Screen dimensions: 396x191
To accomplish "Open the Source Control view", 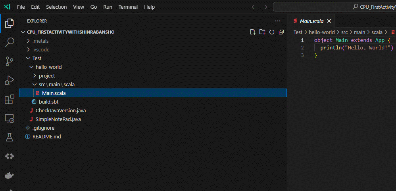I will pyautogui.click(x=10, y=61).
